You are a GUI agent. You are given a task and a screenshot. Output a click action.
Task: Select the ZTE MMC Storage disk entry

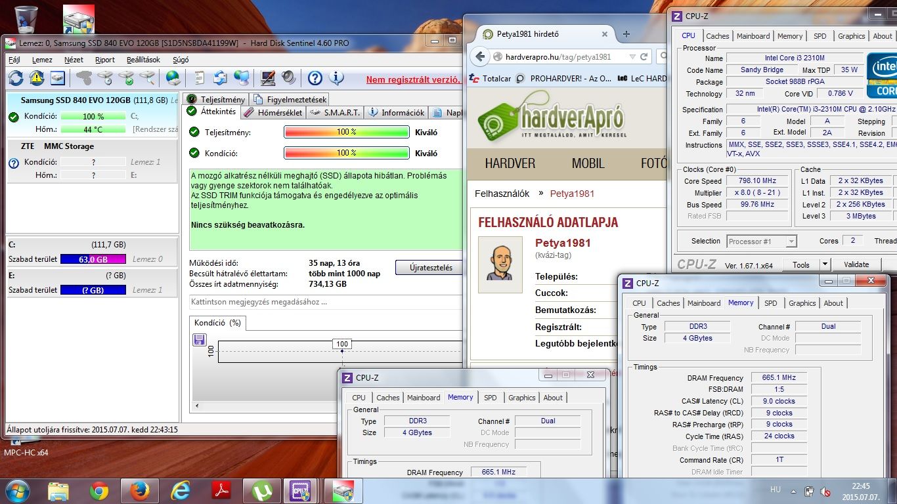(x=92, y=160)
